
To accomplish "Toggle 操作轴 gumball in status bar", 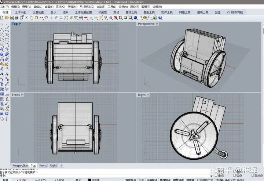I will click(x=190, y=180).
